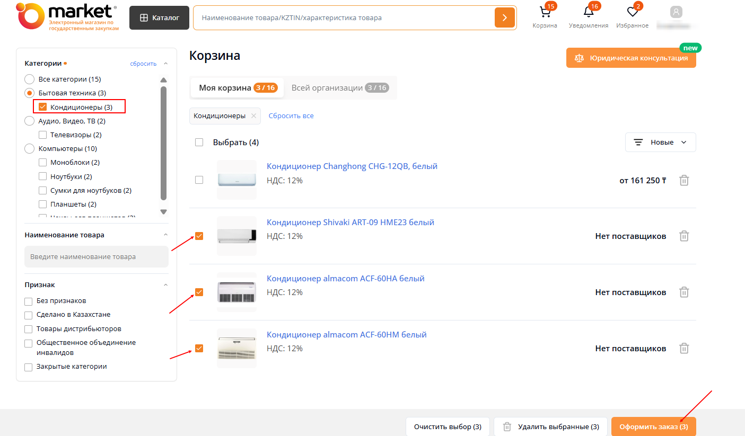Uncheck the Shivaki ART-09 HME23 item checkbox
This screenshot has height=436, width=745.
point(199,236)
